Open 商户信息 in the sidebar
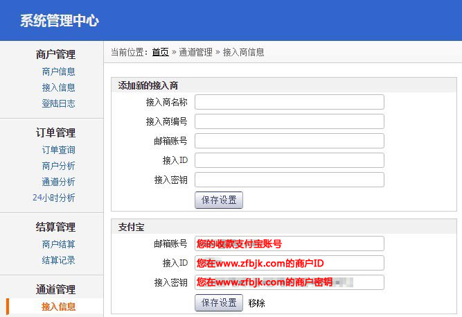462x317 pixels. point(58,71)
